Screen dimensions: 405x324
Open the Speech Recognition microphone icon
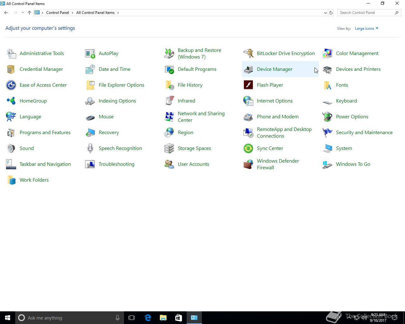click(x=90, y=148)
